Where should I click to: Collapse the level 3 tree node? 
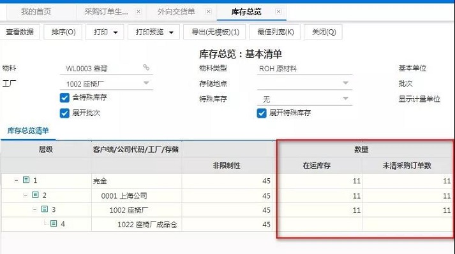tap(35, 209)
